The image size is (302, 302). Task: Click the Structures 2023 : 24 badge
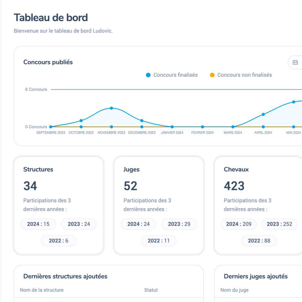pos(79,224)
